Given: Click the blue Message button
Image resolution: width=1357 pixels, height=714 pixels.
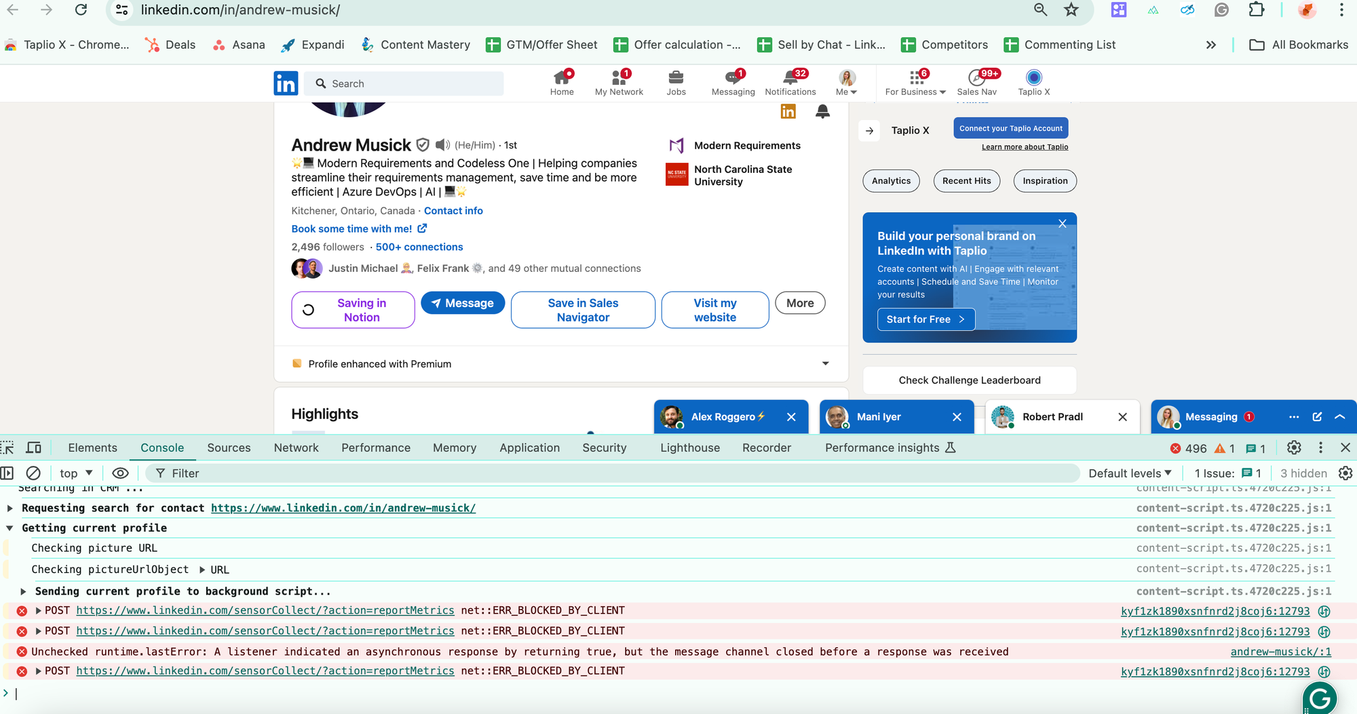Looking at the screenshot, I should pyautogui.click(x=463, y=303).
